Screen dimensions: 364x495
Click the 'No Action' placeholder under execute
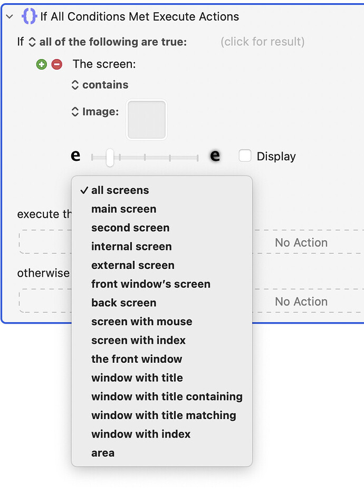pos(301,242)
